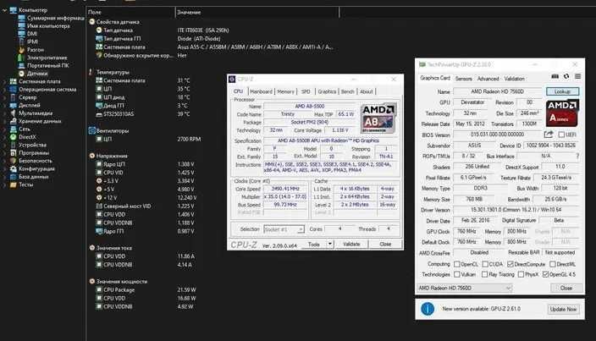
Task: Click AMD A-series logo in GPU-Z
Action: (x=562, y=113)
